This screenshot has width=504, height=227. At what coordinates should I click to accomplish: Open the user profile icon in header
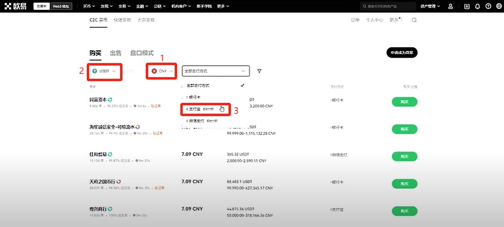[x=451, y=6]
